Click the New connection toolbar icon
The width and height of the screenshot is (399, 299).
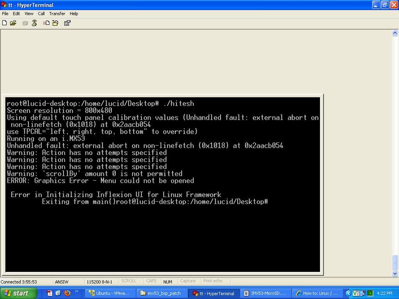click(x=4, y=23)
